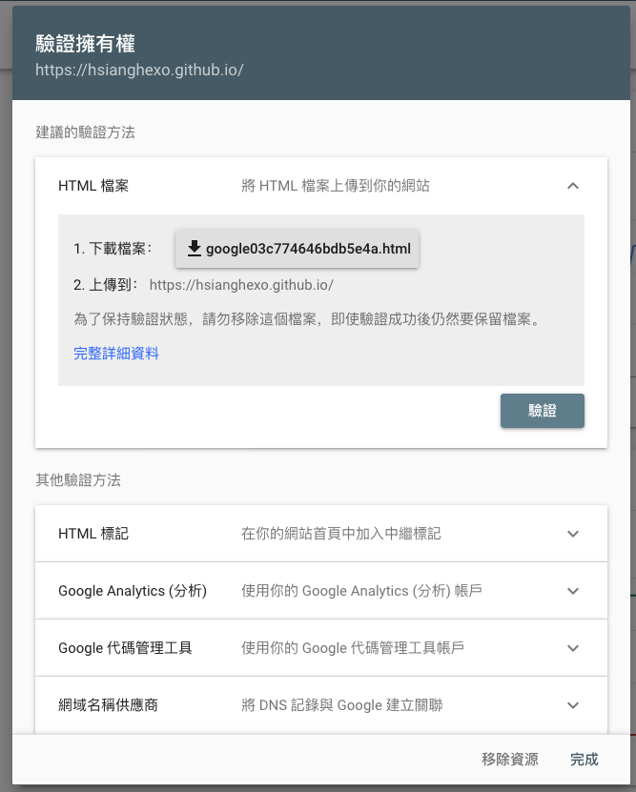Expand the Google 代碼管理工具 method chevron
The image size is (636, 792).
[x=572, y=648]
